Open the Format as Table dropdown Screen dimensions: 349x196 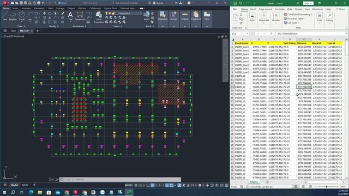pos(294,19)
